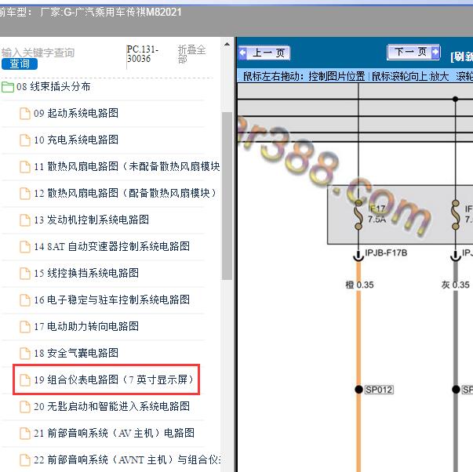Open 11 散热风扇电路图 (未配备散热风扇模块)
This screenshot has width=473, height=472.
pos(127,166)
